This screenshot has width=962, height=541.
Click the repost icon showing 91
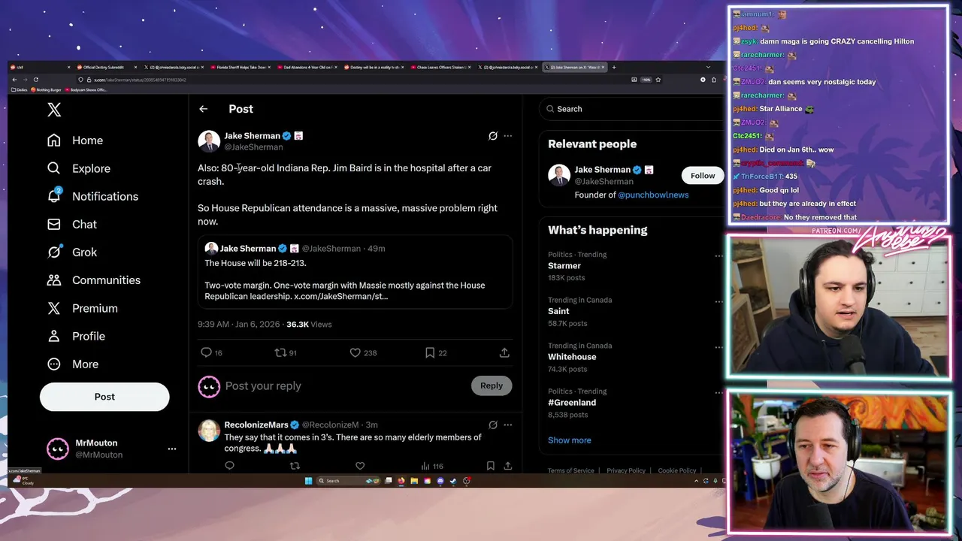coord(280,352)
